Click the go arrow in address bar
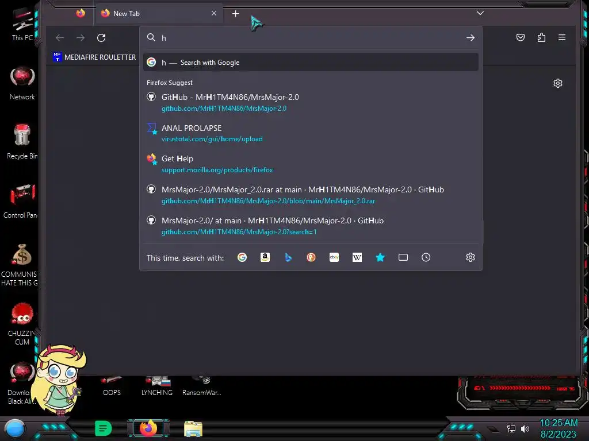The image size is (589, 441). click(471, 38)
